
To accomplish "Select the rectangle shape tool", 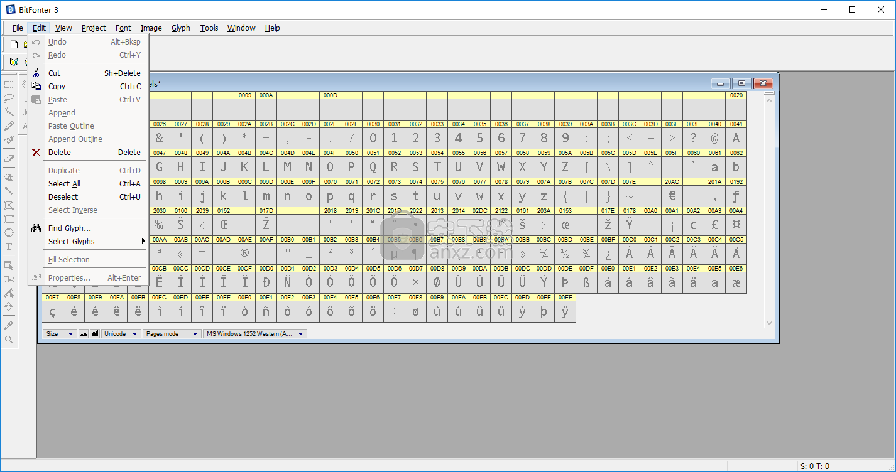I will tap(9, 219).
